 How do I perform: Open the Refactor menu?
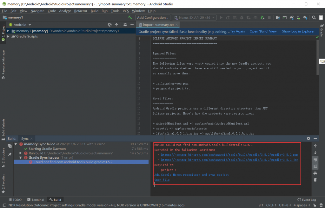pyautogui.click(x=81, y=11)
